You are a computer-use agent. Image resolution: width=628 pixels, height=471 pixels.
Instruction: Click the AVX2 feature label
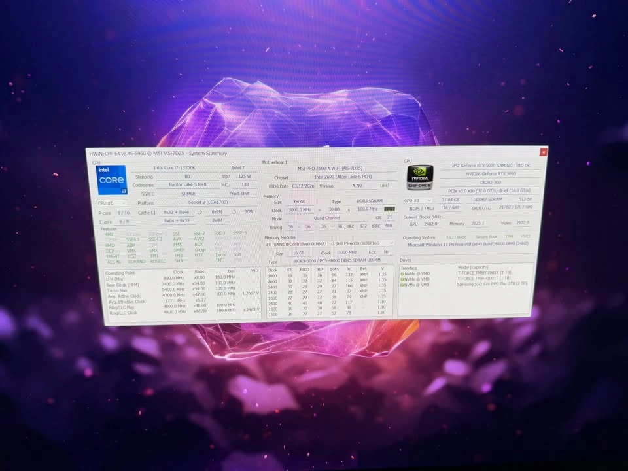199,239
